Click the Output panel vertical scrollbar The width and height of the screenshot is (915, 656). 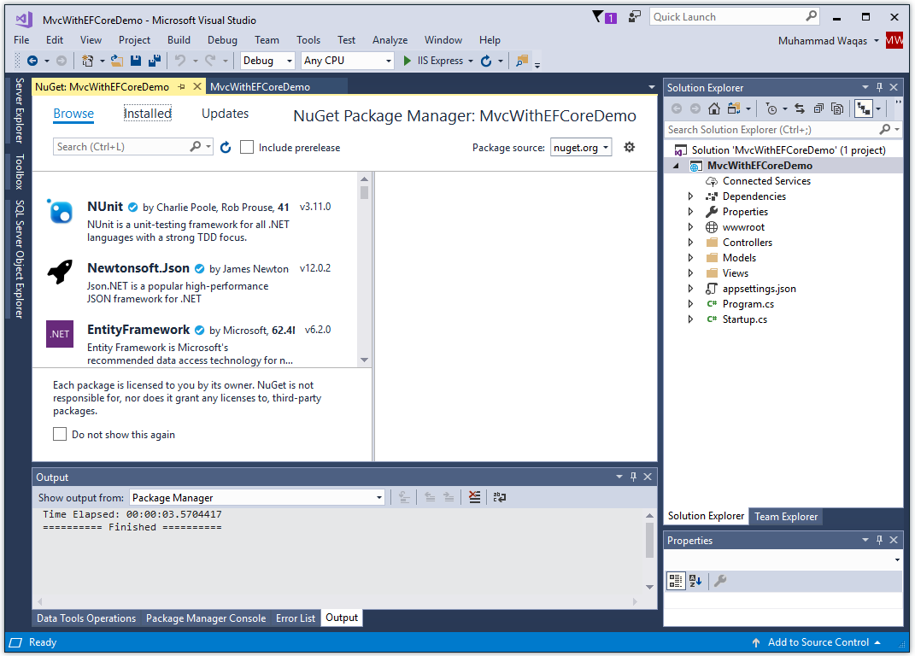(649, 540)
